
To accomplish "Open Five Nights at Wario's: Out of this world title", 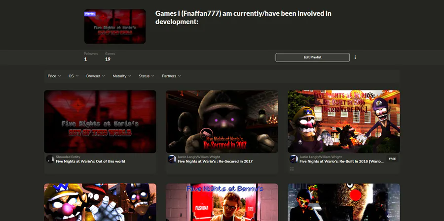I will (90, 161).
